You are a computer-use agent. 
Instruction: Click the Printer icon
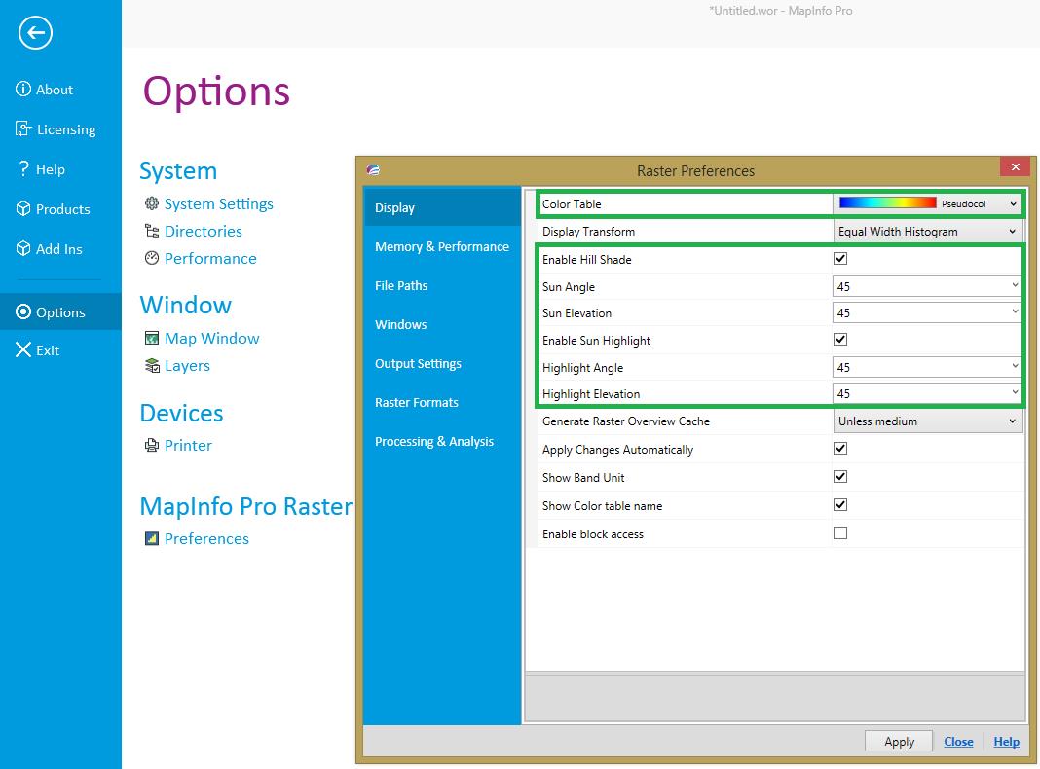(x=152, y=445)
